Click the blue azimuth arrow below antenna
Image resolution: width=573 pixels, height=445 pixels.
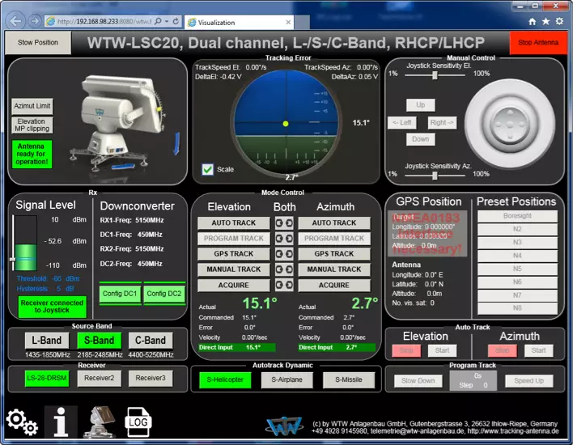tap(123, 167)
